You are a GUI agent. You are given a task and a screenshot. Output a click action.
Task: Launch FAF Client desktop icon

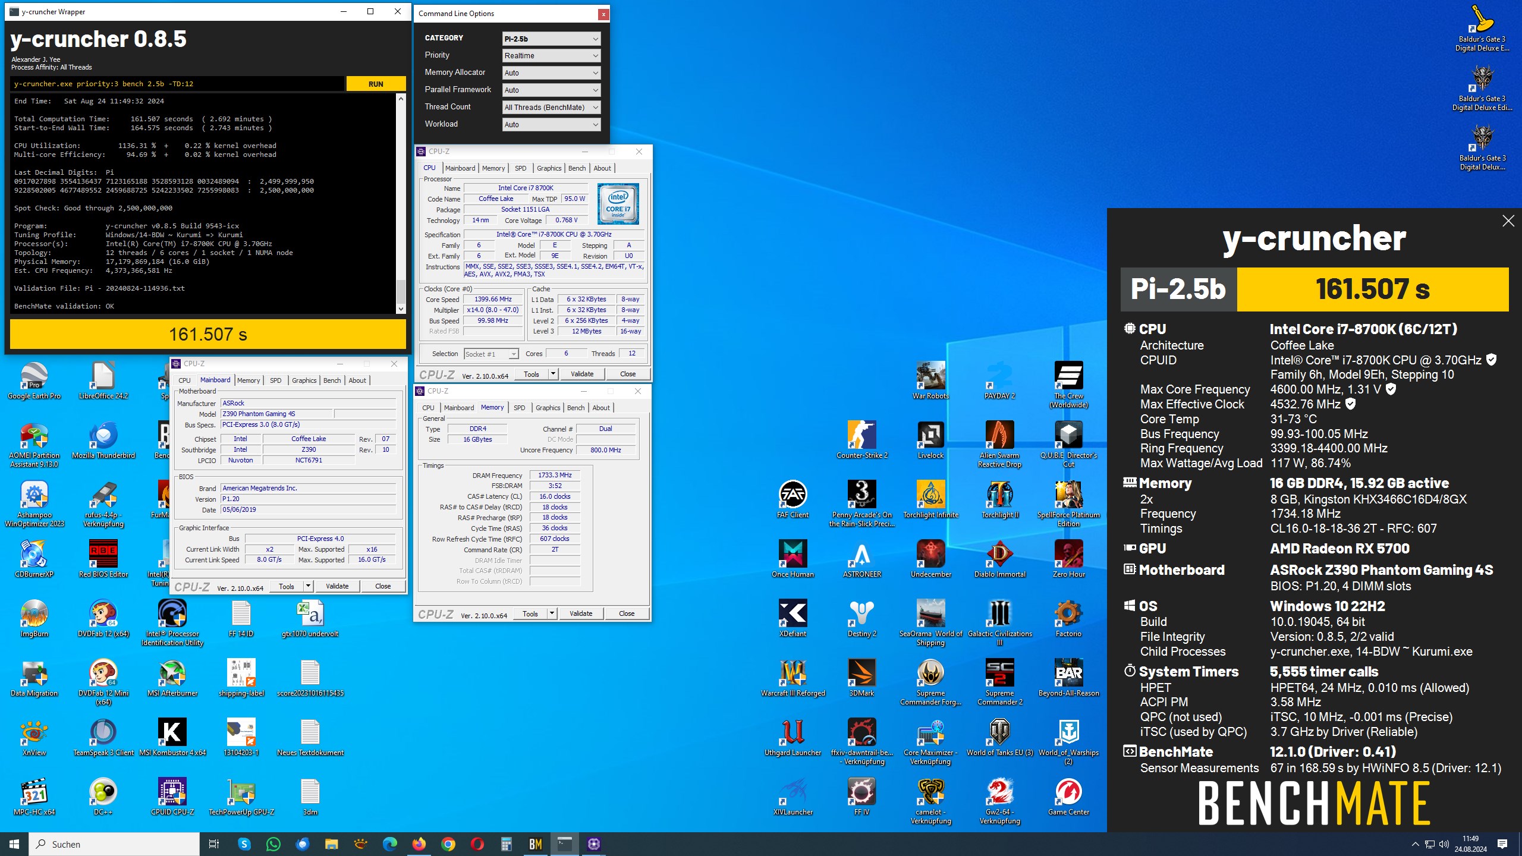click(x=793, y=500)
